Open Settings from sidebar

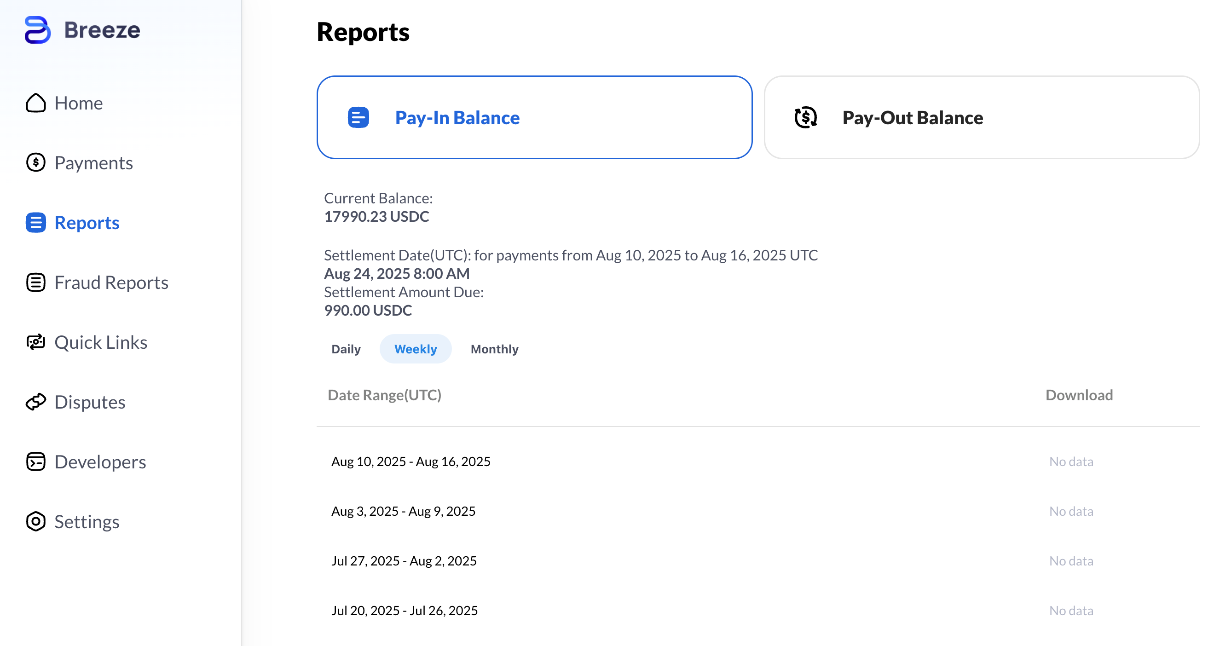point(87,522)
